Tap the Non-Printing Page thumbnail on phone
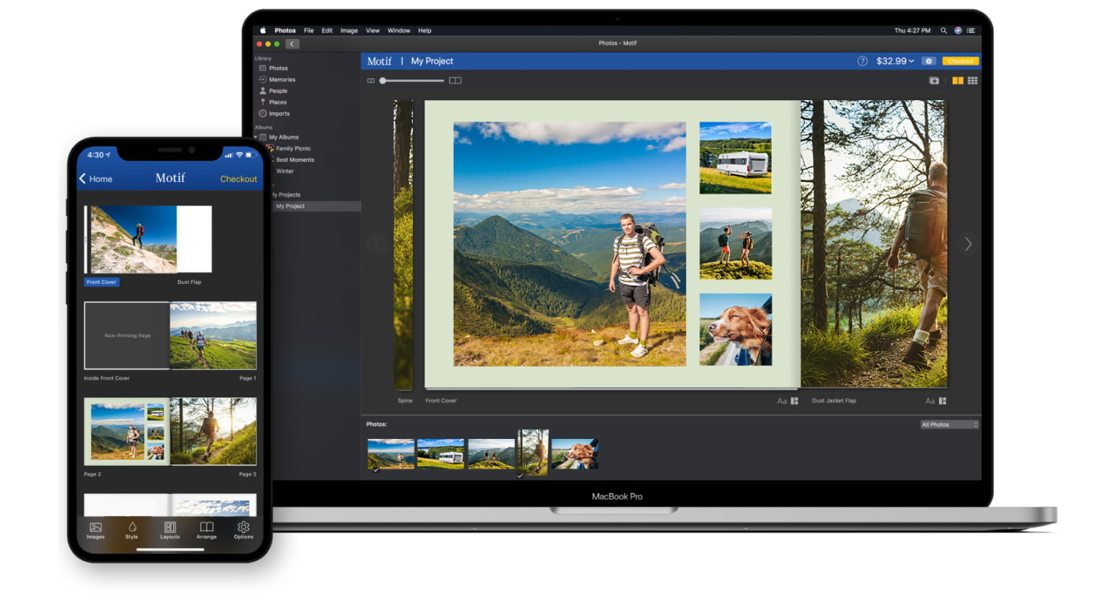 click(x=127, y=336)
